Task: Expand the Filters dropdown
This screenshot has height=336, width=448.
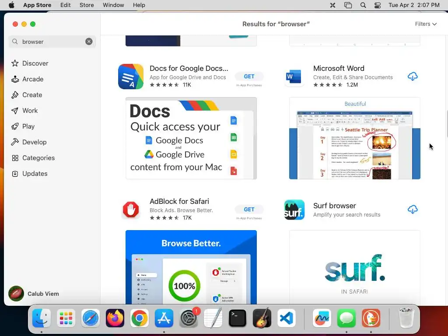Action: pyautogui.click(x=426, y=24)
